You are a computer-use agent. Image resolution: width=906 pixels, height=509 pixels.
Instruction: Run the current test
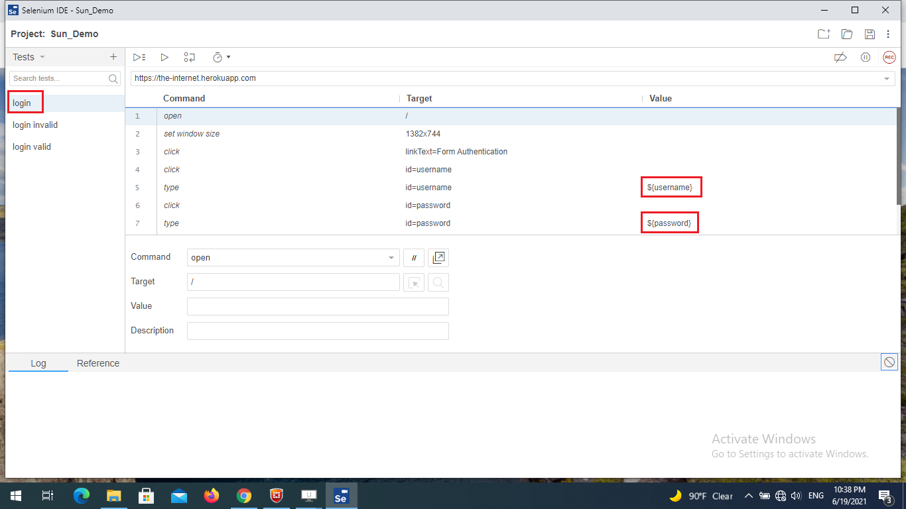[x=164, y=58]
